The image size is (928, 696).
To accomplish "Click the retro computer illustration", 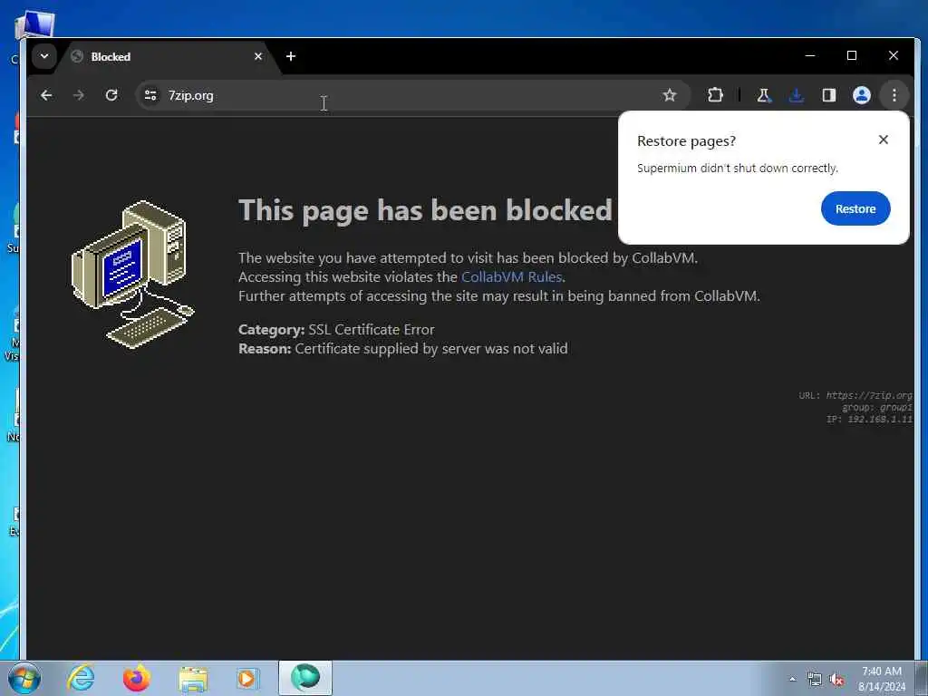I will [x=132, y=275].
